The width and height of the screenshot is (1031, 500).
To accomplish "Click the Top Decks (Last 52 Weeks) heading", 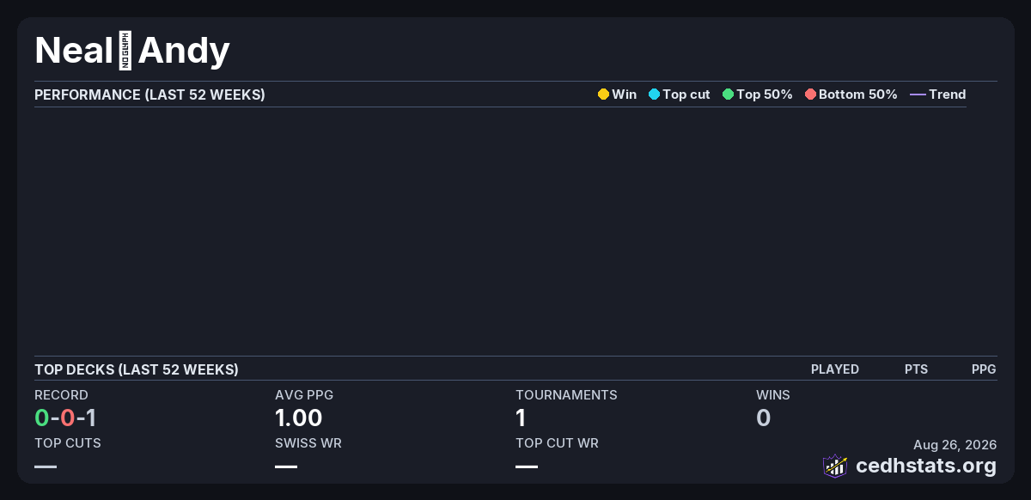I will pyautogui.click(x=137, y=369).
